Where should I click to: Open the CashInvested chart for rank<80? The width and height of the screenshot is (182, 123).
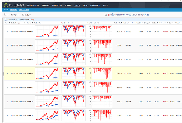pyautogui.click(x=100, y=31)
